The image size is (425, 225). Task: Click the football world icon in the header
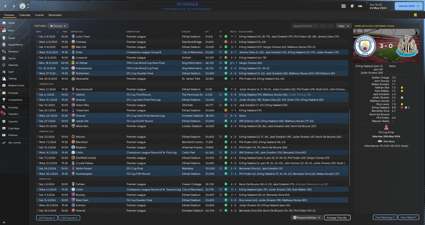pos(352,6)
